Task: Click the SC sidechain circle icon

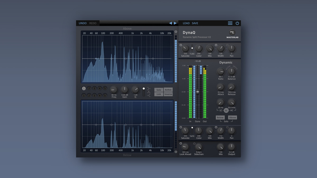Action: point(226,110)
